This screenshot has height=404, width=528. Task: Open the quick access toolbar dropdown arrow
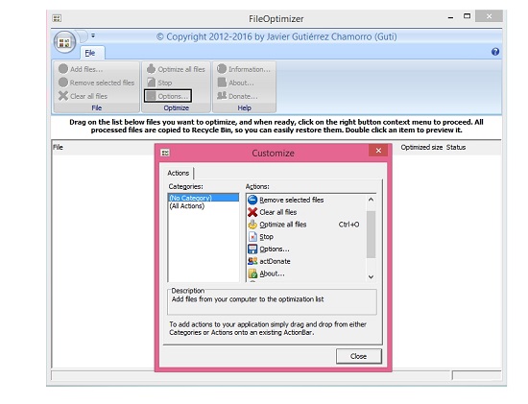point(93,35)
